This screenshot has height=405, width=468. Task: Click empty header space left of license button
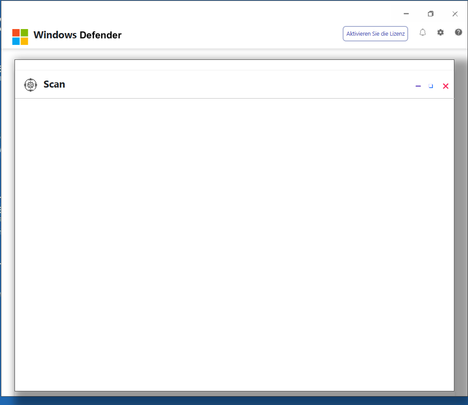click(232, 35)
